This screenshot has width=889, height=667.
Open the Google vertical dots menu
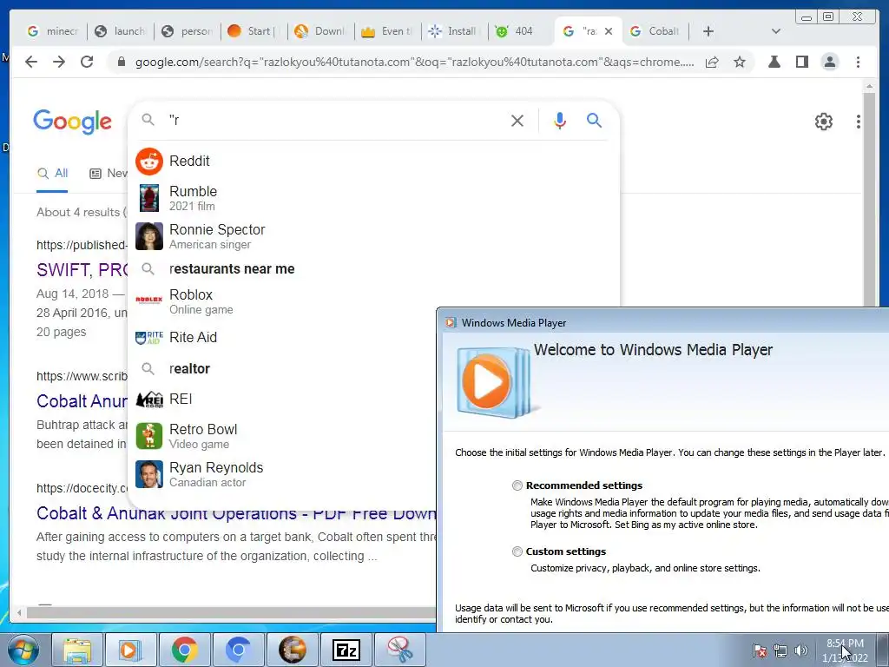[859, 122]
